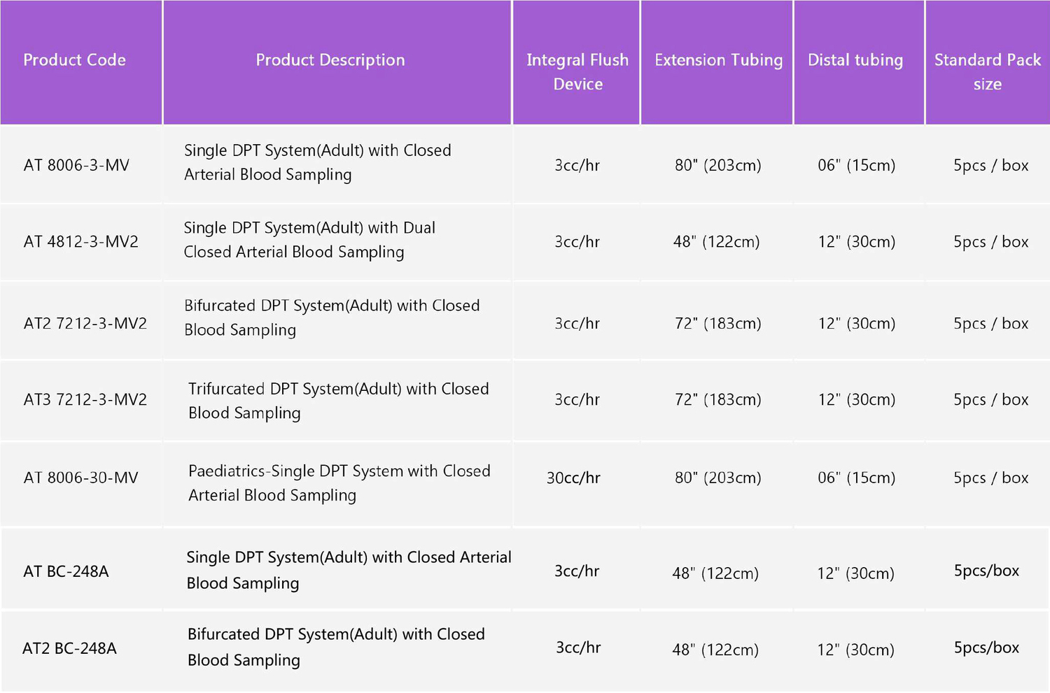Select extension tubing cell of AT 4812-3-MV2
Viewport: 1050px width, 693px height.
point(717,242)
